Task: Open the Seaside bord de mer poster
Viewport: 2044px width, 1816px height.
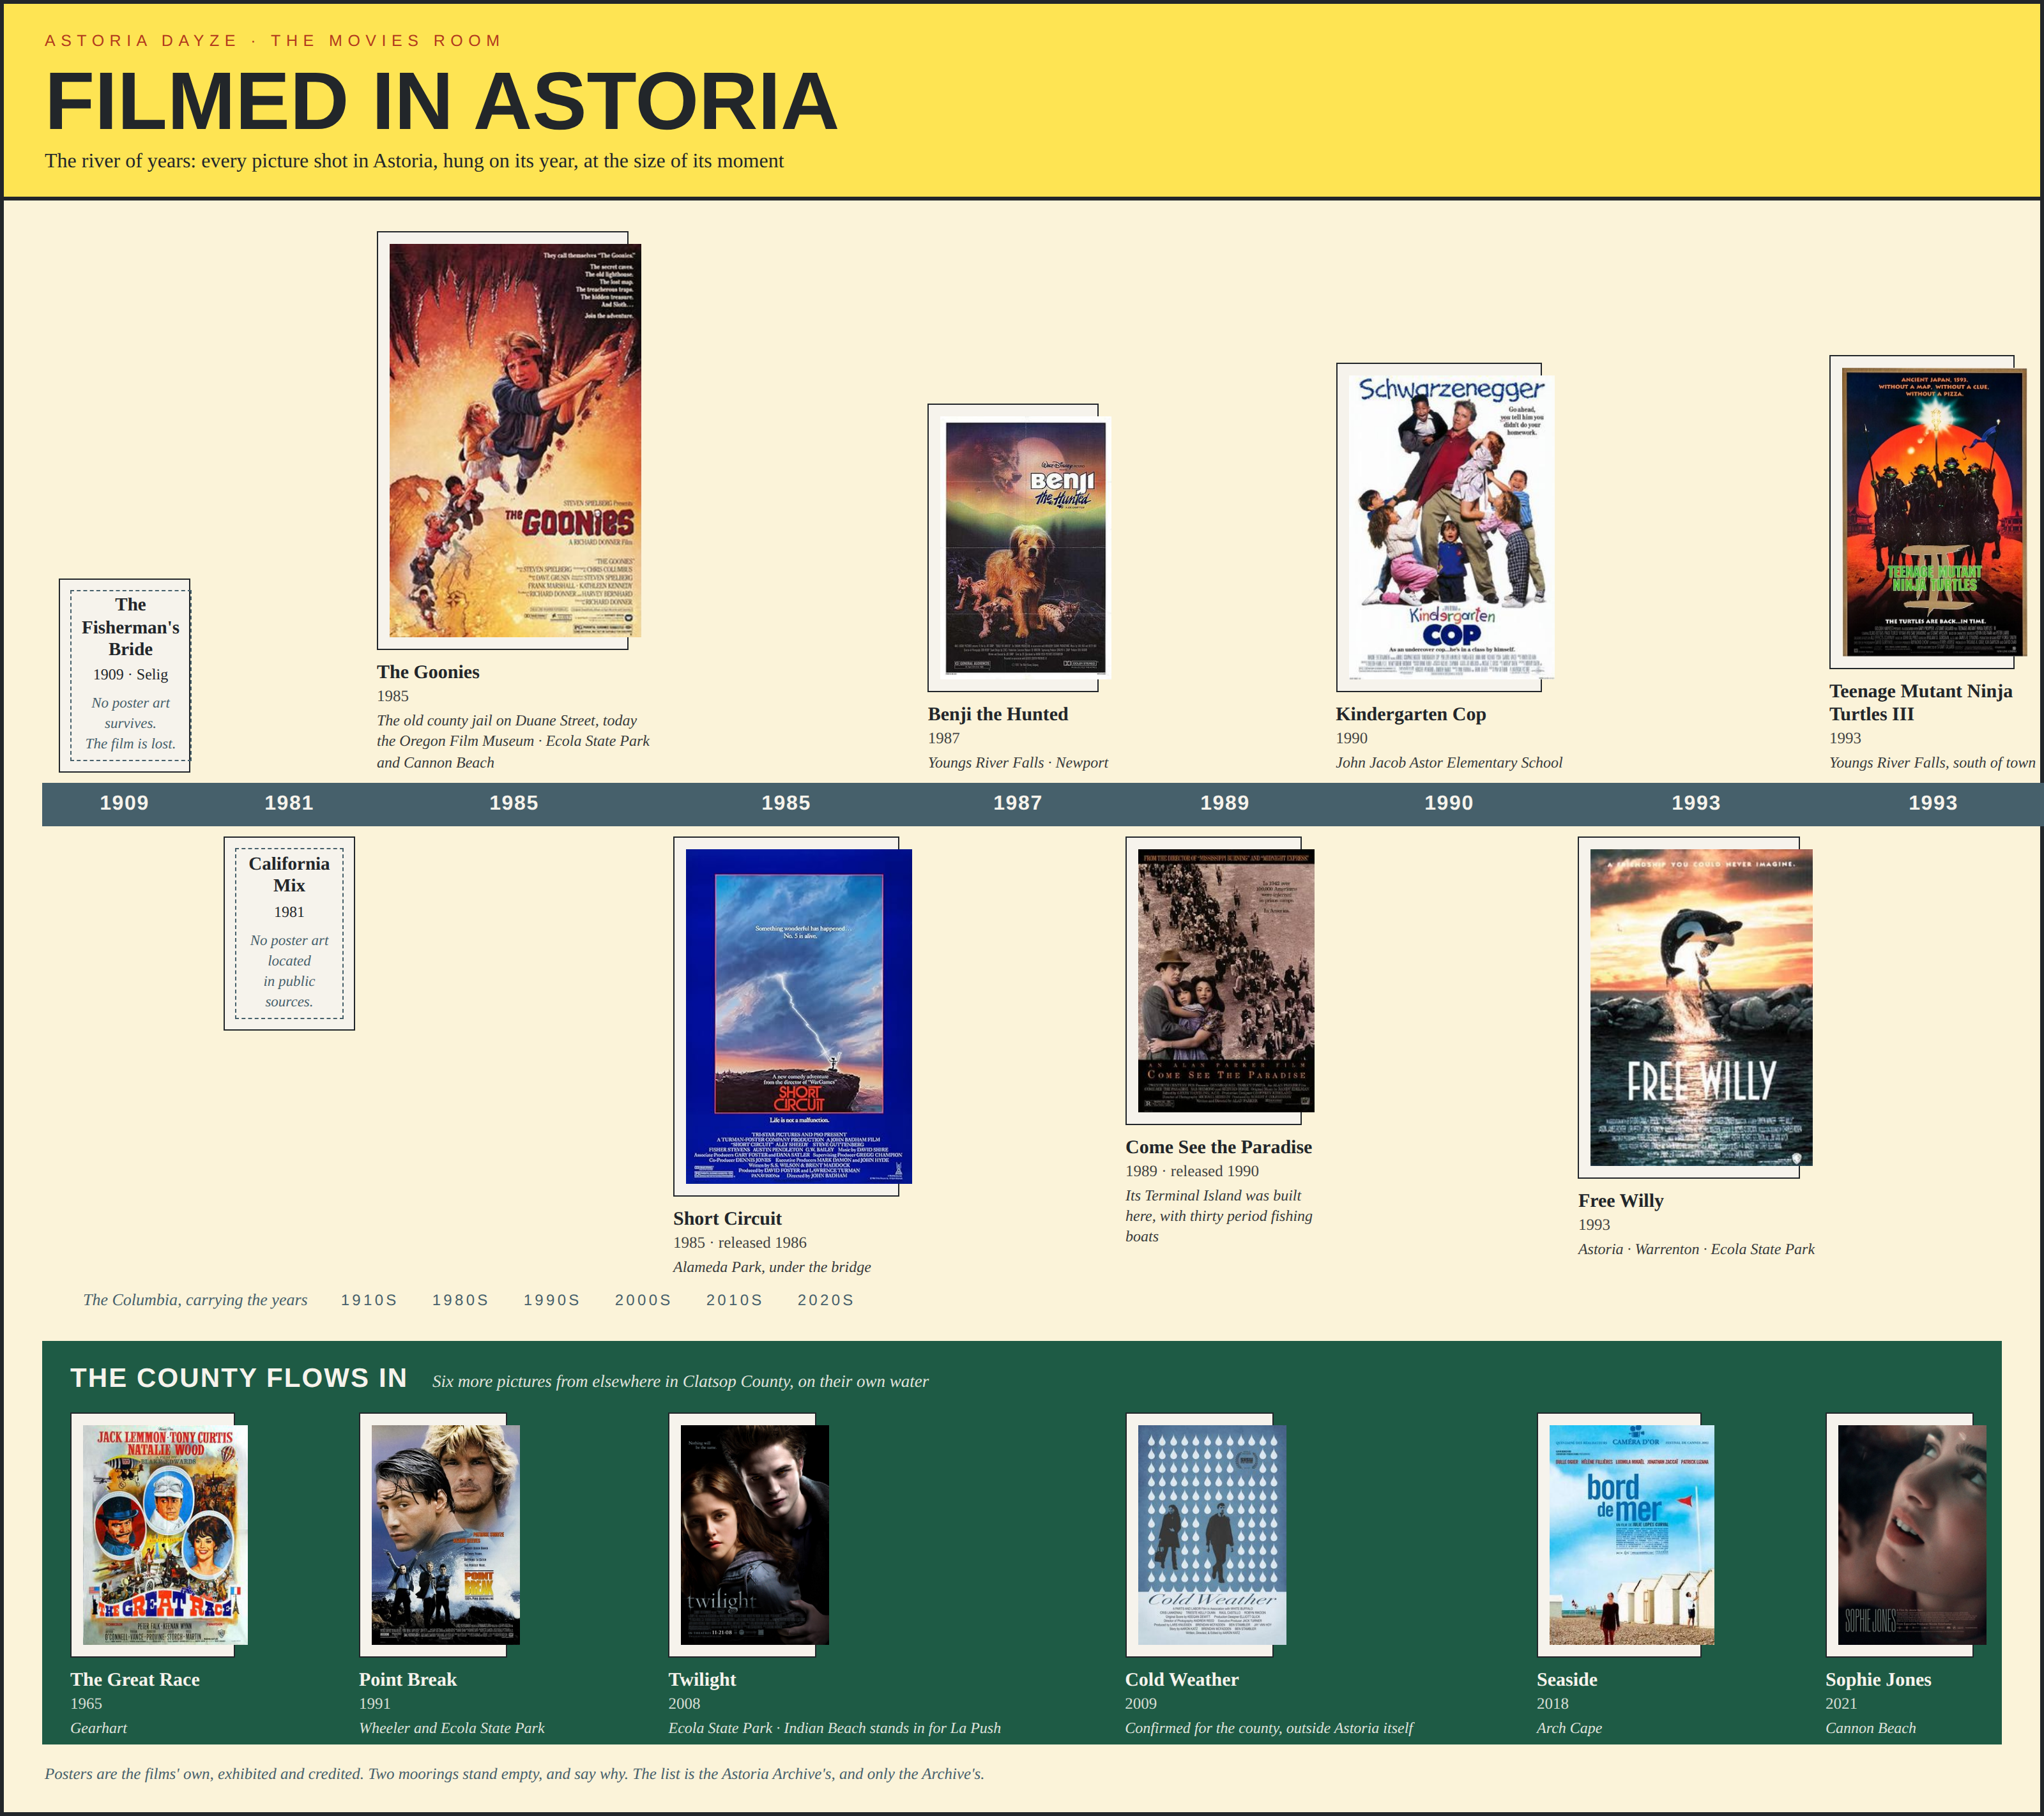Action: (x=1631, y=1534)
